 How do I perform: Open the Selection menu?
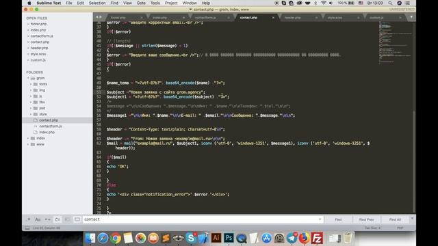point(97,3)
